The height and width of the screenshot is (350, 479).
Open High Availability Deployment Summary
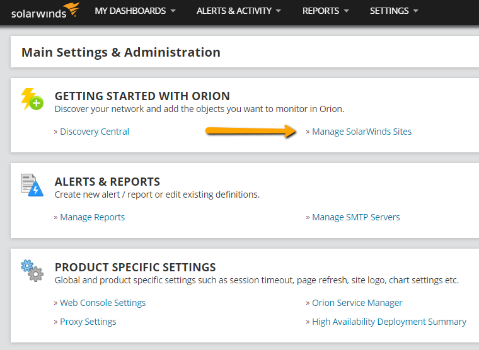coord(390,322)
